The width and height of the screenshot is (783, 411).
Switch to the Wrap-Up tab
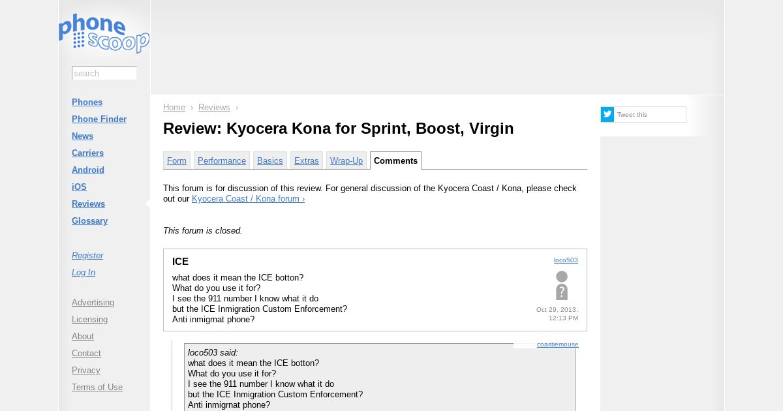click(346, 160)
